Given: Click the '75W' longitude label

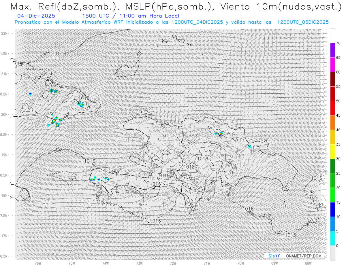Looking at the screenshot, I should pyautogui.click(x=72, y=263).
